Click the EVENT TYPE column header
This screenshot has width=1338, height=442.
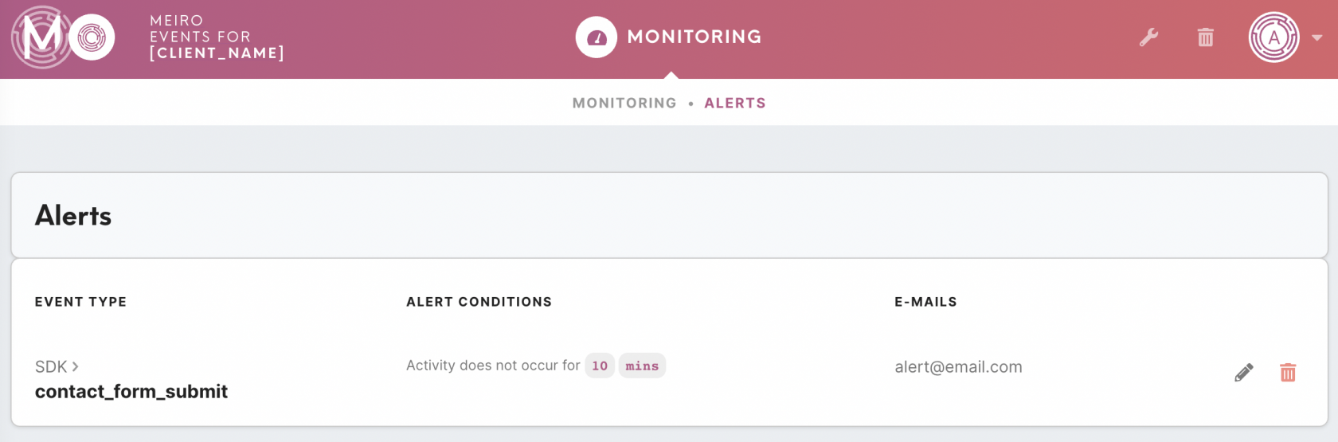[80, 302]
